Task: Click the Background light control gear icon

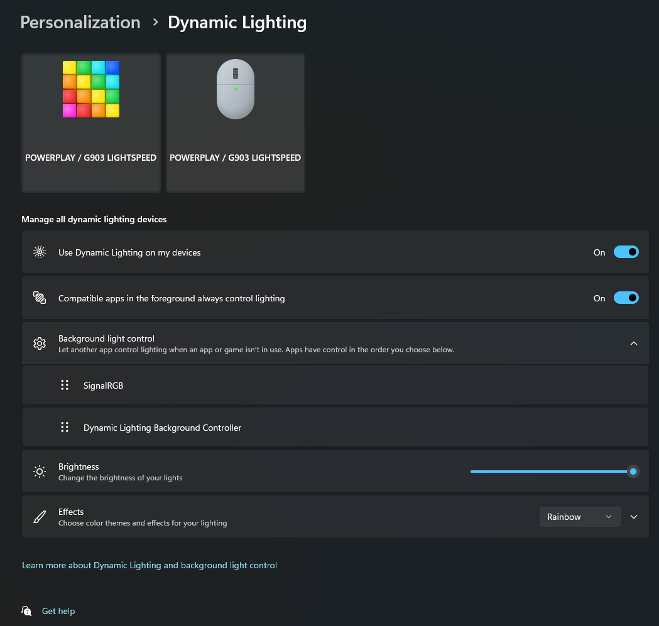Action: (x=40, y=343)
